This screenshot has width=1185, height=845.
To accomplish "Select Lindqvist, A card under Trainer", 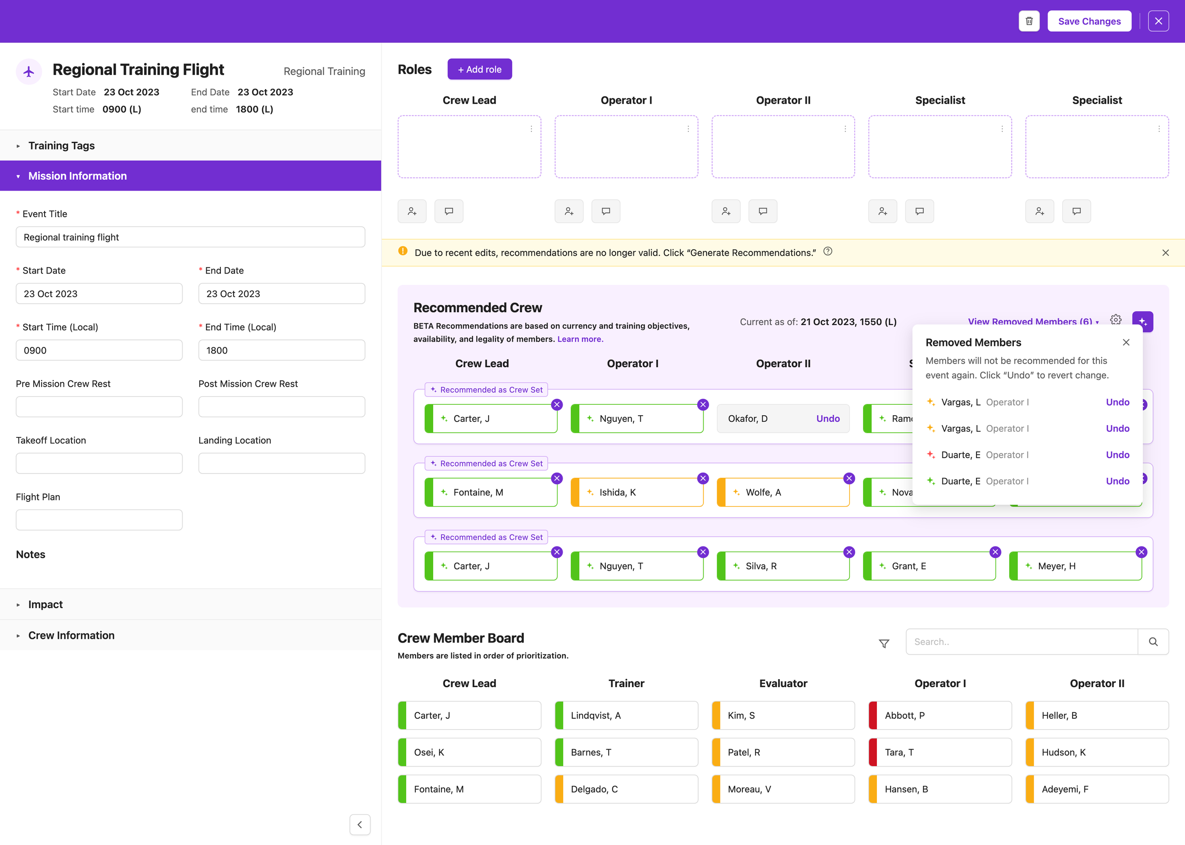I will pos(626,716).
